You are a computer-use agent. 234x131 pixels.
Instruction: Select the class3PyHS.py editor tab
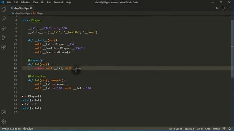point(21,8)
